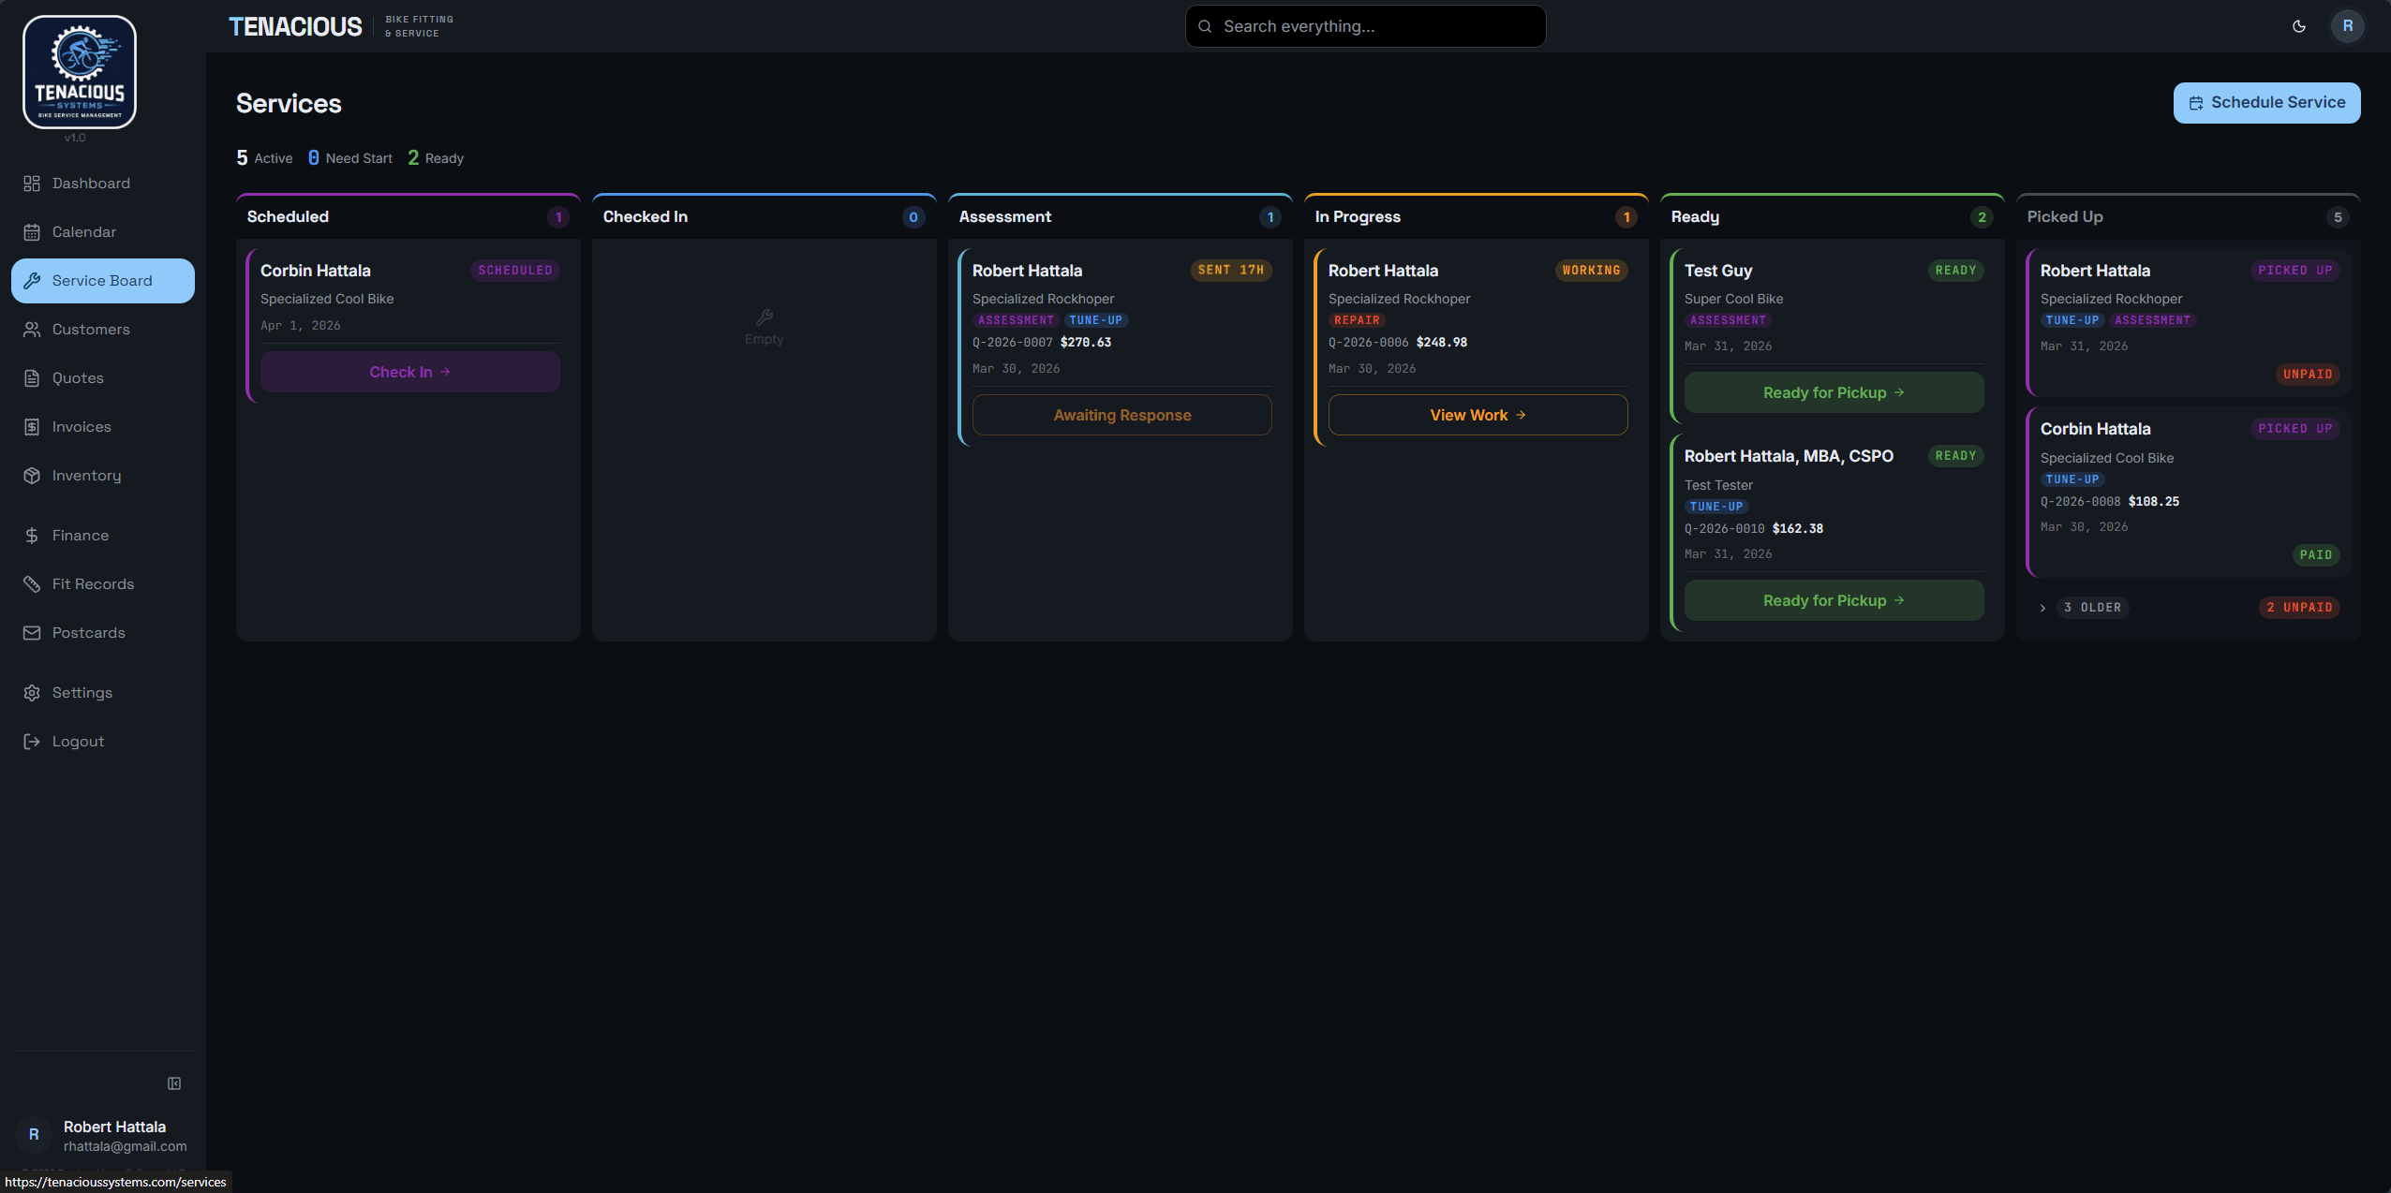Check In Corbin Hattala's scheduled bike

point(408,371)
